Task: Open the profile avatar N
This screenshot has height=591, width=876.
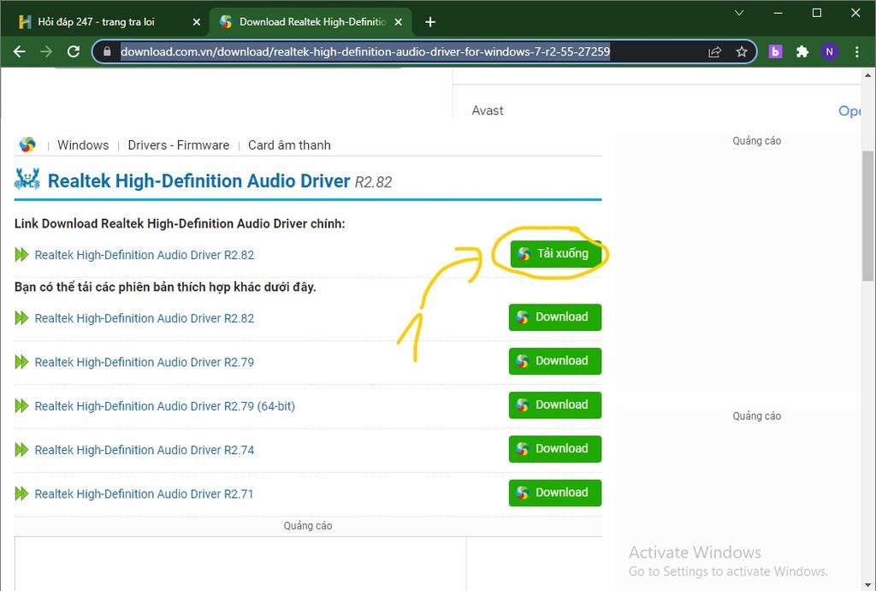Action: click(x=829, y=52)
